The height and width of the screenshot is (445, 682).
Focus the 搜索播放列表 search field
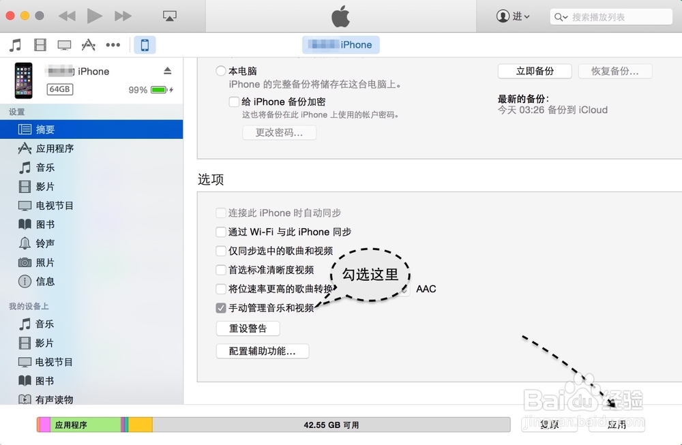tap(611, 17)
